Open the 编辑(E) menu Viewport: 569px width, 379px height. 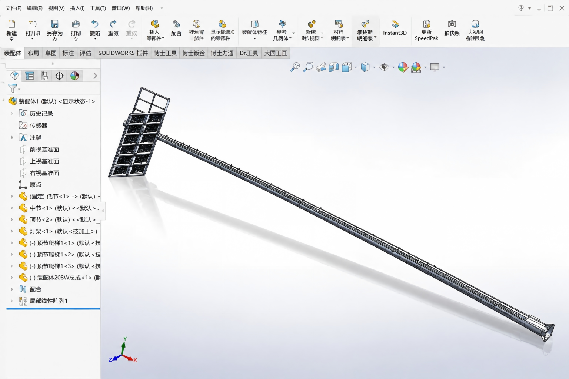pos(34,8)
